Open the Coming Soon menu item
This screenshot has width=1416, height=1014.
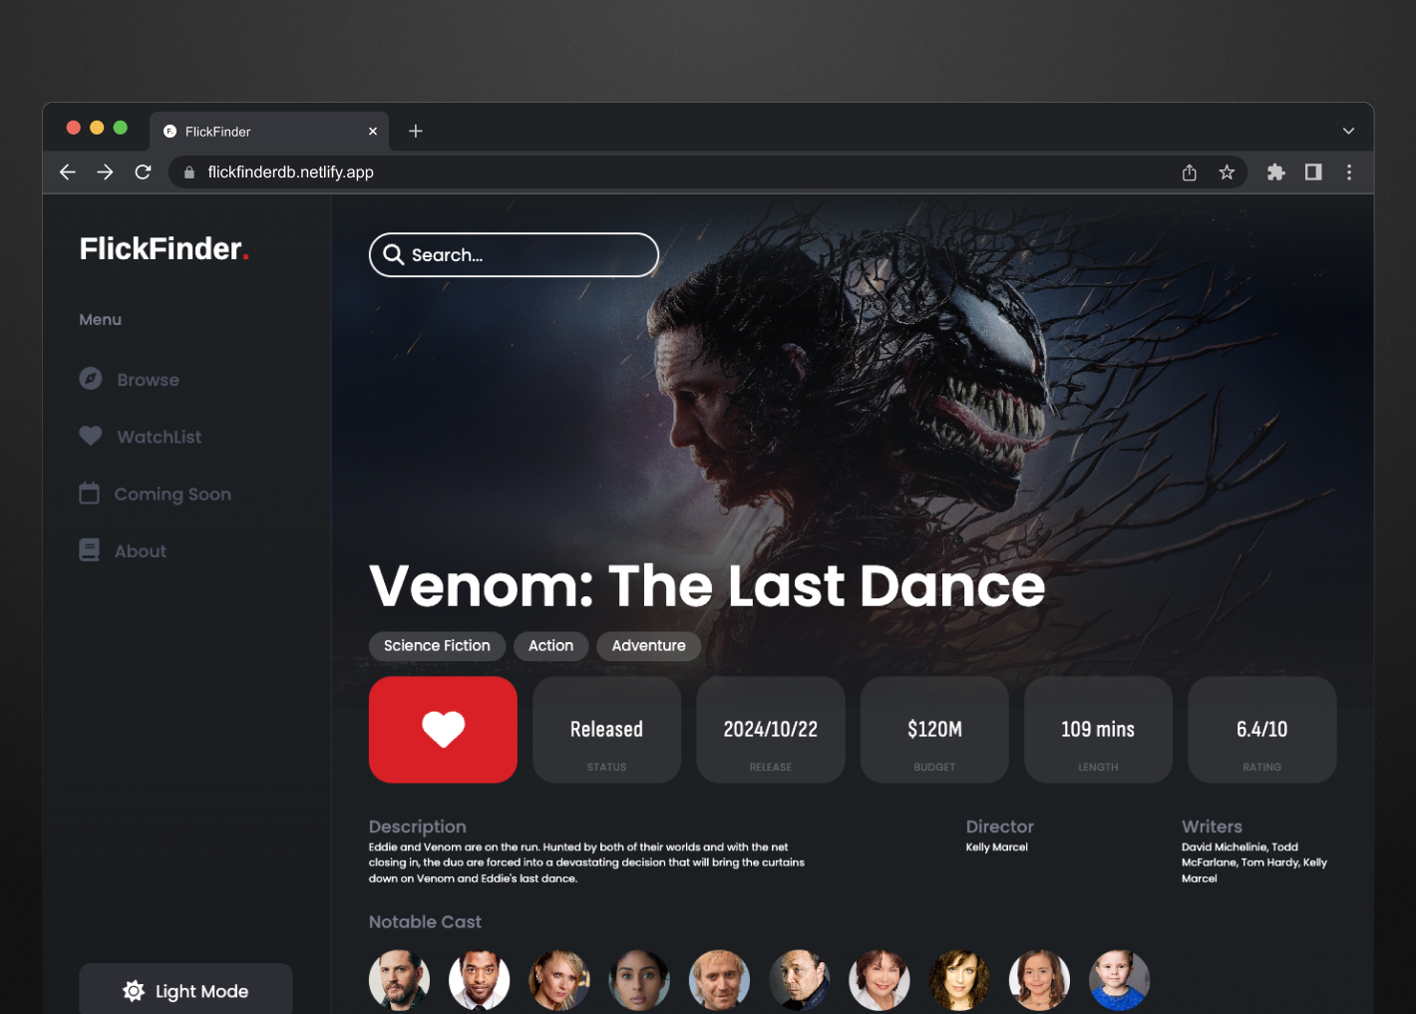point(156,494)
